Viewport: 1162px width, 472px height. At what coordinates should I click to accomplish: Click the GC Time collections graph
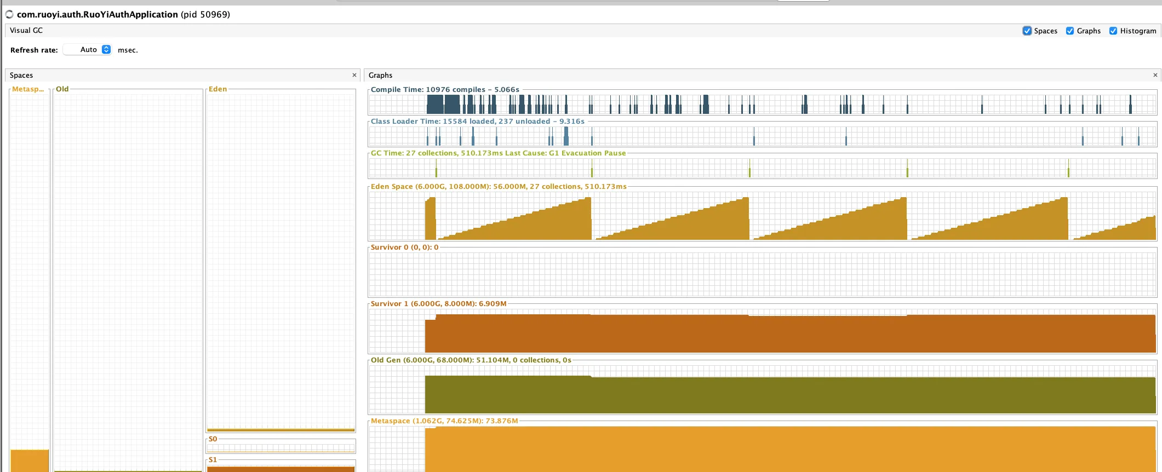pos(762,168)
